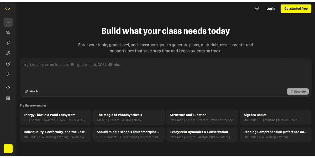The width and height of the screenshot is (315, 158).
Task: Select the Algebra Basics example card
Action: click(x=276, y=117)
